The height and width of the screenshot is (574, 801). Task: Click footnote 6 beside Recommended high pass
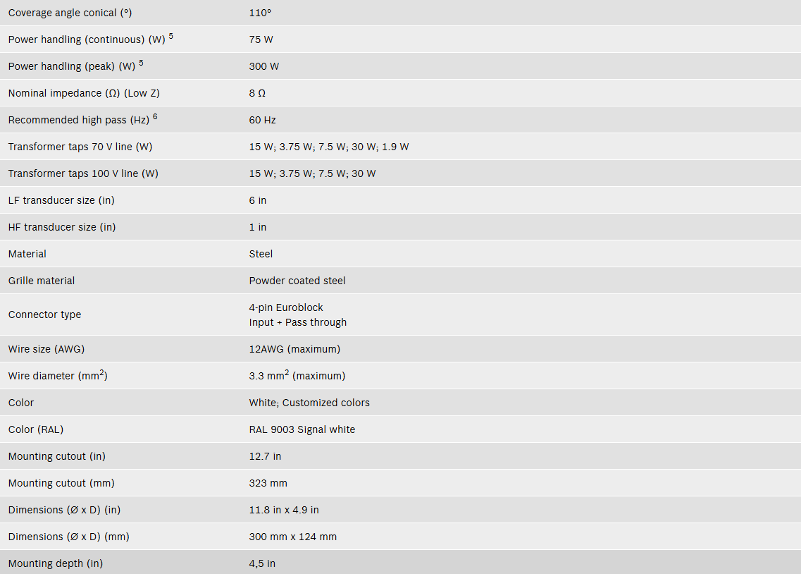(155, 116)
